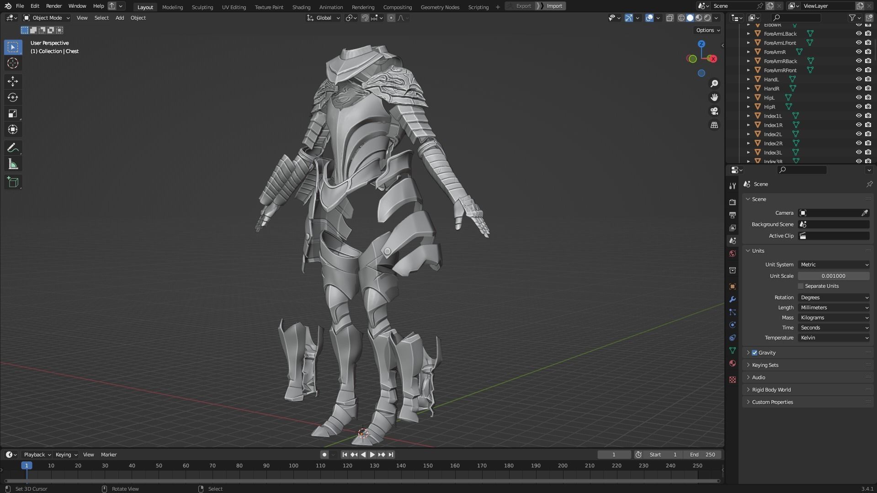Open the Rotation Degrees dropdown
This screenshot has width=877, height=493.
click(834, 297)
